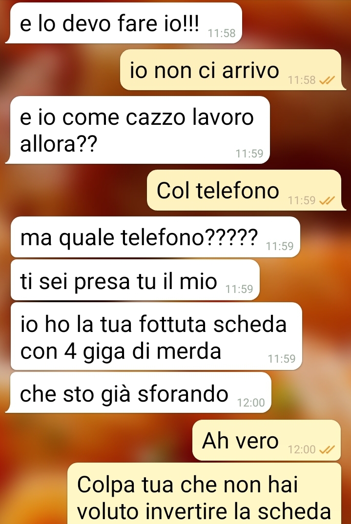Select the 'ti sei presa tu il mio' message
The image size is (351, 524).
click(135, 280)
